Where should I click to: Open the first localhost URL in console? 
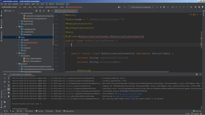click(130, 94)
